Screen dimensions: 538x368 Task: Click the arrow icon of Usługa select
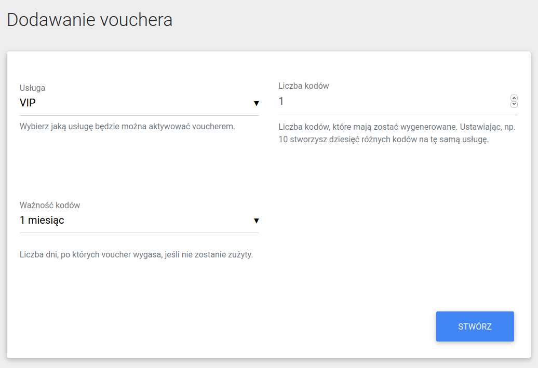coord(256,103)
